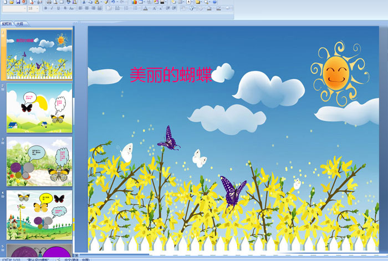This screenshot has width=388, height=261.
Task: Undo the last action
Action: (x=113, y=2)
